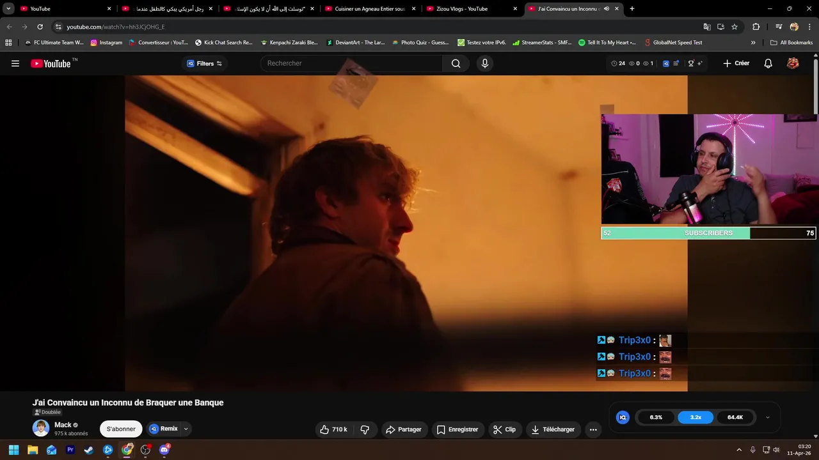Image resolution: width=819 pixels, height=460 pixels.
Task: Open a new browser tab
Action: [x=632, y=9]
